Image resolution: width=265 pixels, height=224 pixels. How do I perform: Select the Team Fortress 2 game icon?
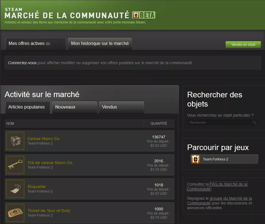(x=195, y=159)
